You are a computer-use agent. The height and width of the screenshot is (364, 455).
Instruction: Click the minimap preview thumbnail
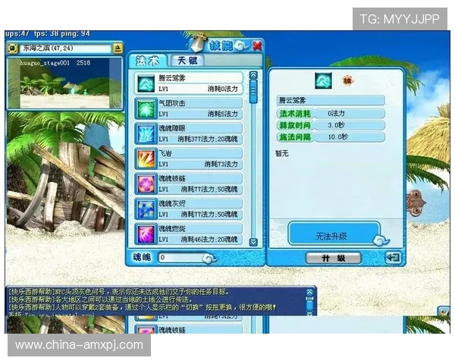click(64, 83)
